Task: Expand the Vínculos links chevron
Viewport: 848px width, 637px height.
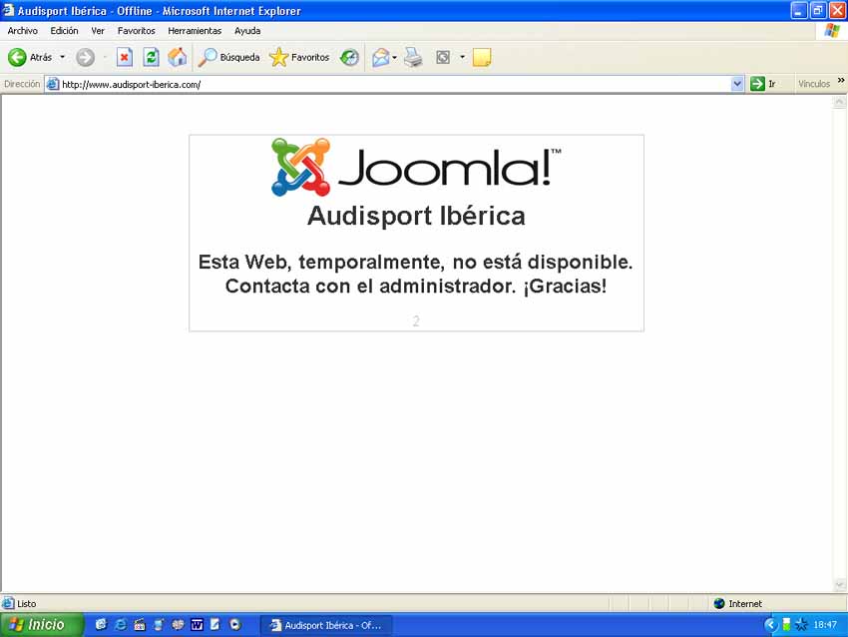Action: click(x=841, y=81)
